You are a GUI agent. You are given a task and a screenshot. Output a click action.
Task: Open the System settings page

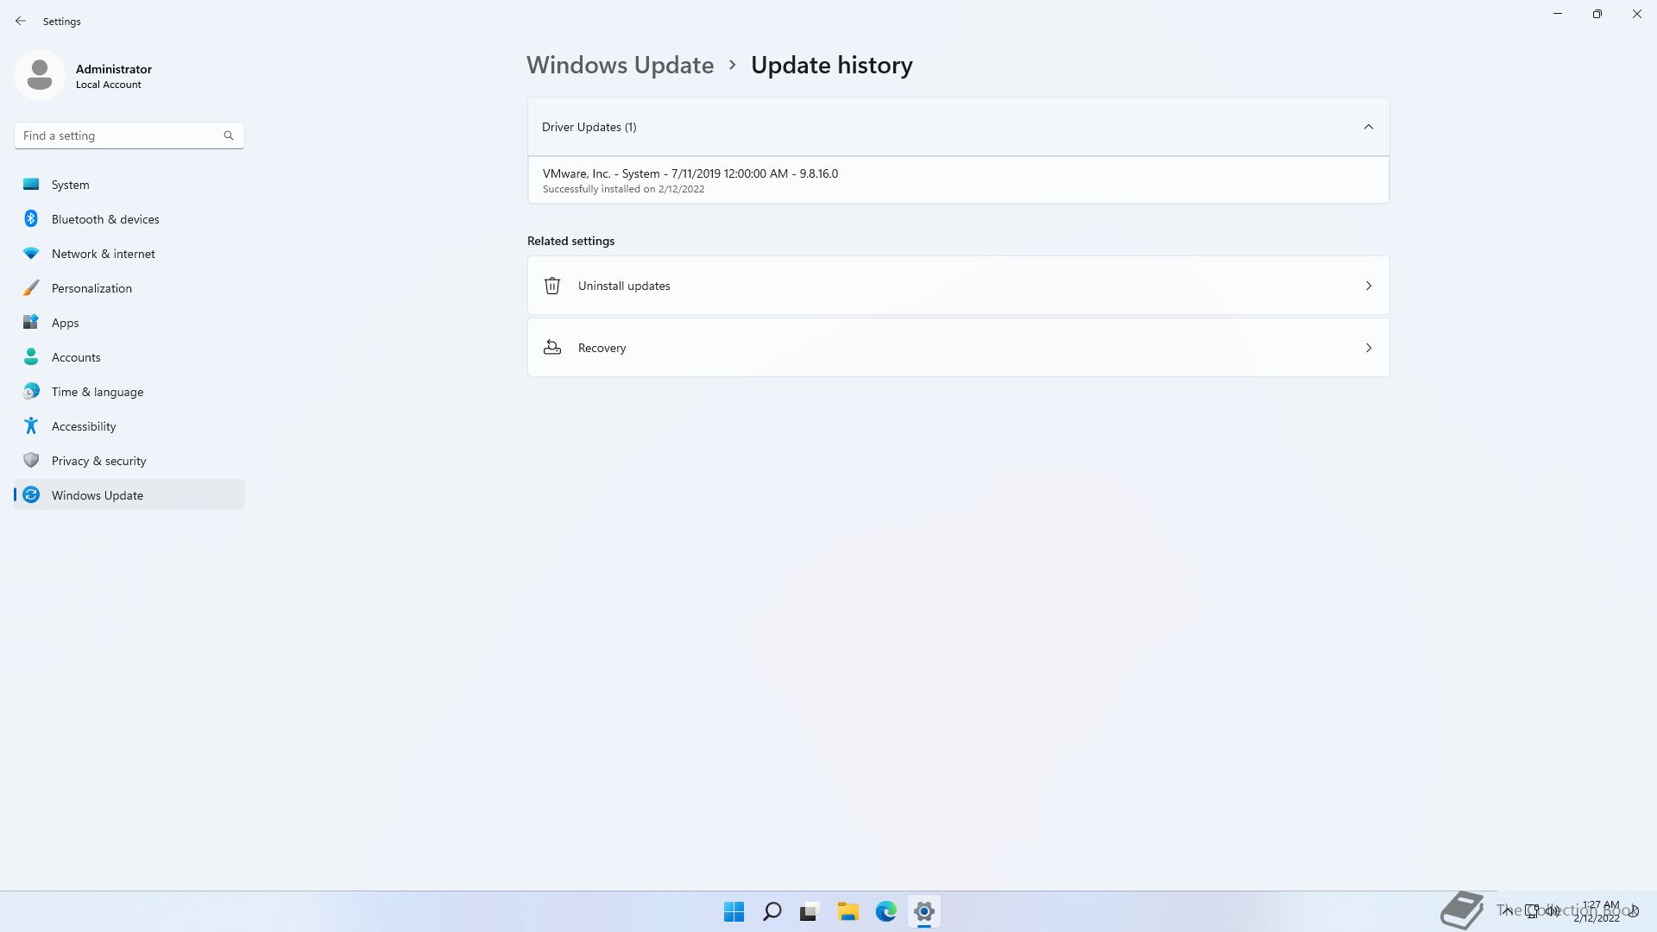tap(129, 184)
